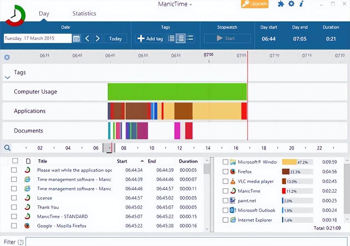Open timeline settings gear icon
Viewport: 350px width, 246px height.
click(7, 57)
